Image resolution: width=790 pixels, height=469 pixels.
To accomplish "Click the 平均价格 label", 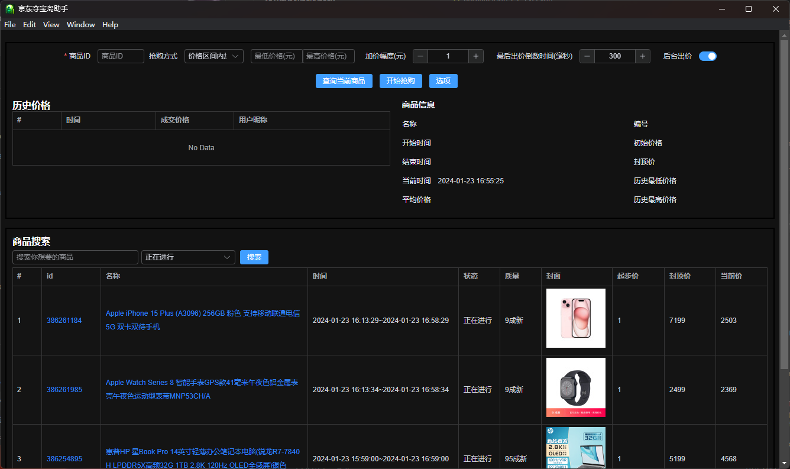I will click(x=416, y=200).
